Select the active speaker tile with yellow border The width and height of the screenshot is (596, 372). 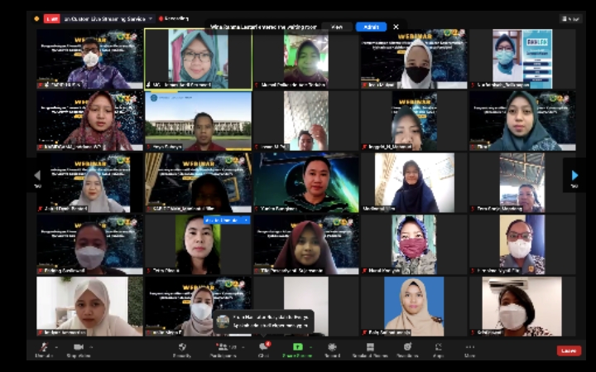(x=198, y=60)
